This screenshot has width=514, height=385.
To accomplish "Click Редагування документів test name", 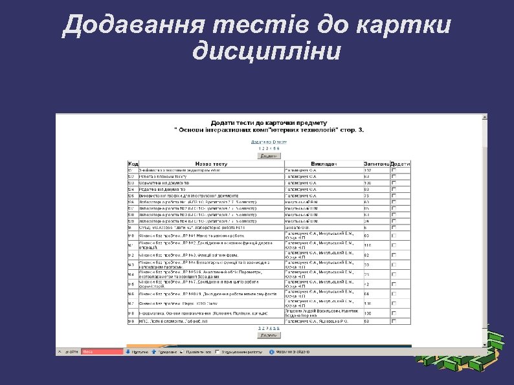I will click(162, 190).
